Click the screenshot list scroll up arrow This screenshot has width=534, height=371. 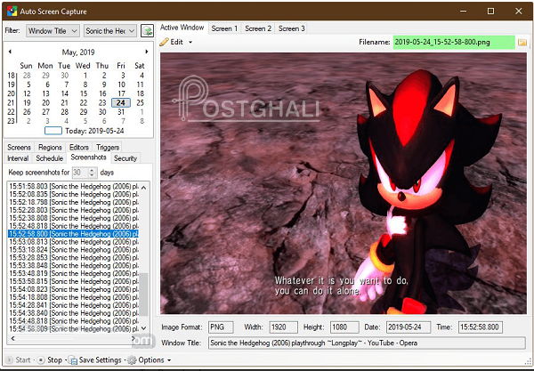point(143,188)
